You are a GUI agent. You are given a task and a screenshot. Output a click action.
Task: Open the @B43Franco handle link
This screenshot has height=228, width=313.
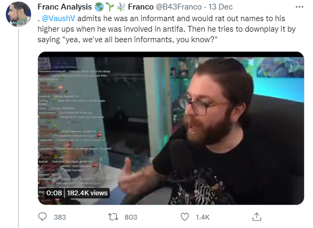[x=178, y=7]
